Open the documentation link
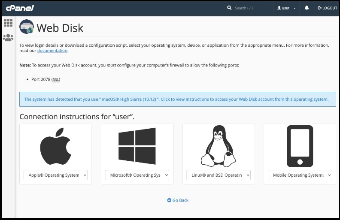Viewport: 340px width, 220px height. [x=52, y=51]
